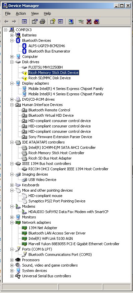Click the Help toolbar icon
Viewport: 133px width, 293px height.
click(x=53, y=22)
